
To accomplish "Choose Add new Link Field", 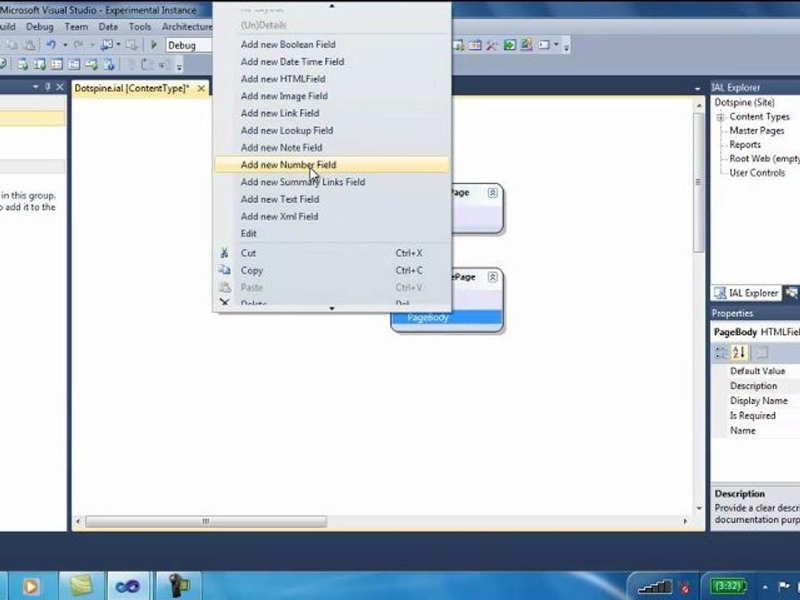I will coord(332,113).
